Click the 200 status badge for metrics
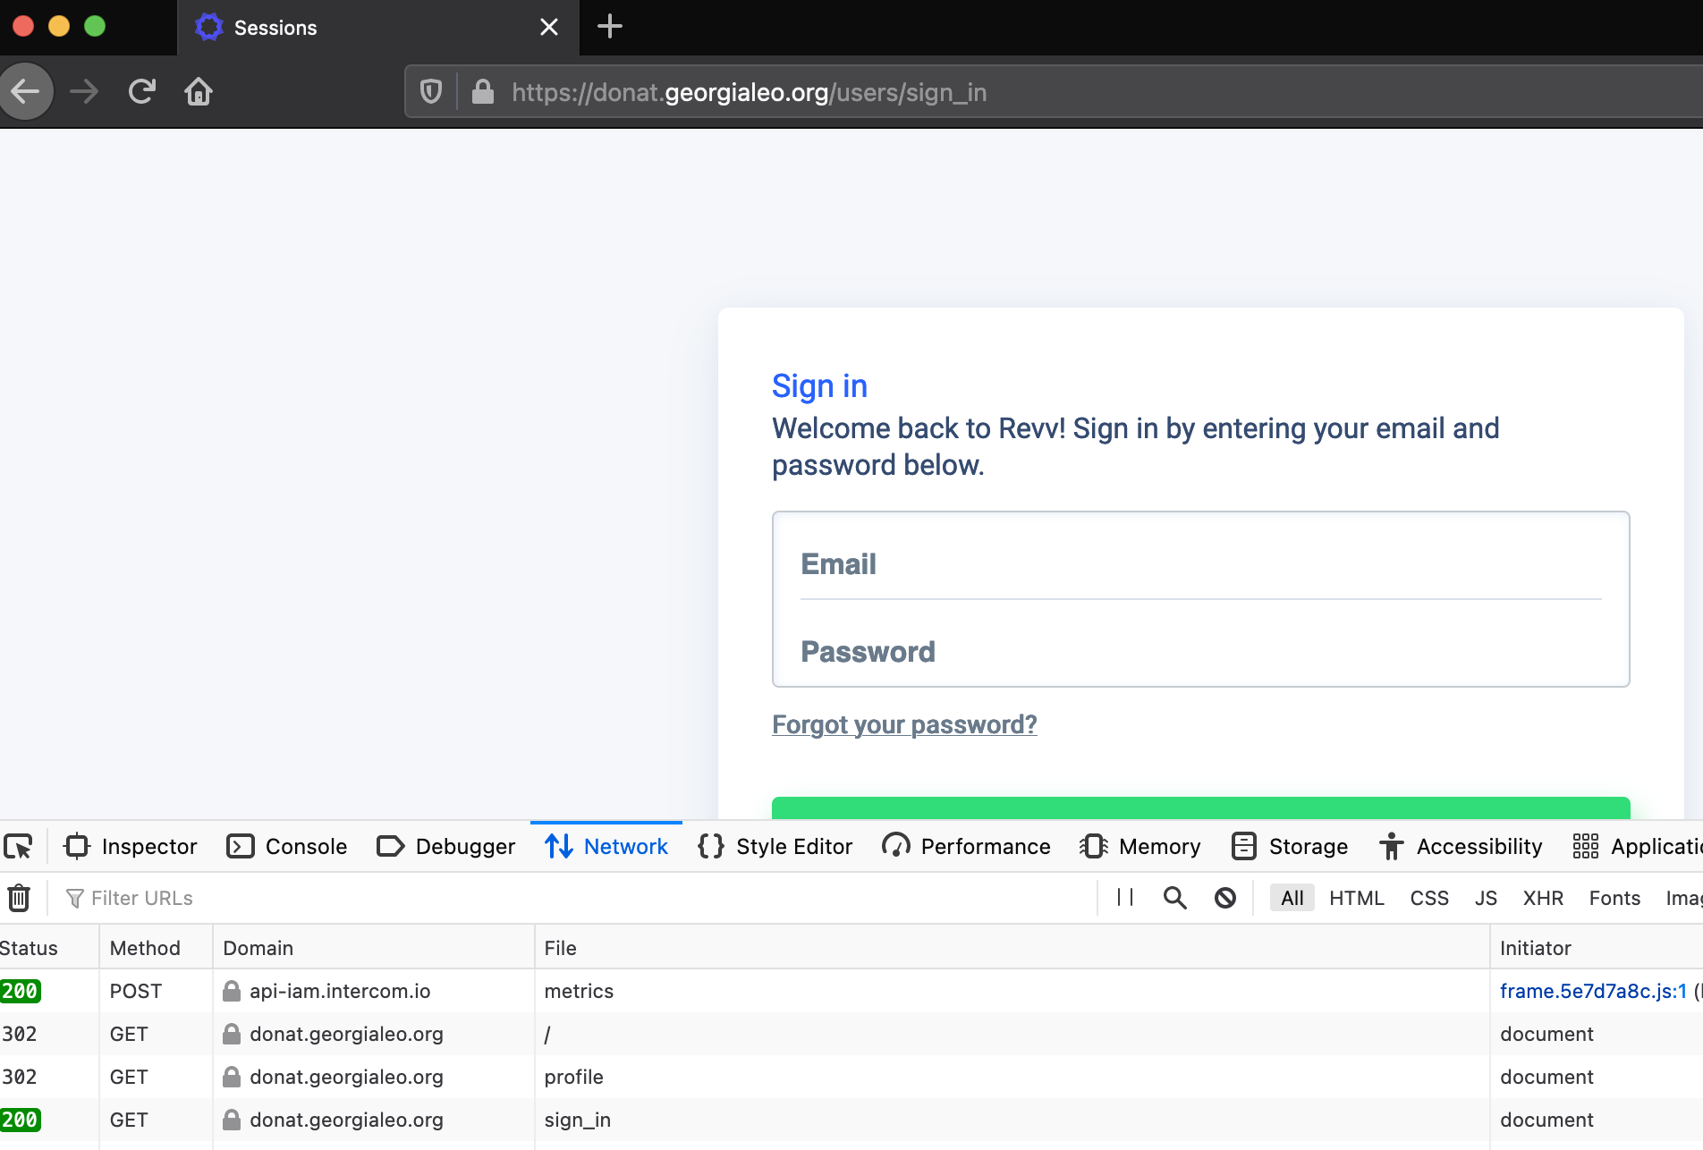Image resolution: width=1703 pixels, height=1150 pixels. point(20,991)
